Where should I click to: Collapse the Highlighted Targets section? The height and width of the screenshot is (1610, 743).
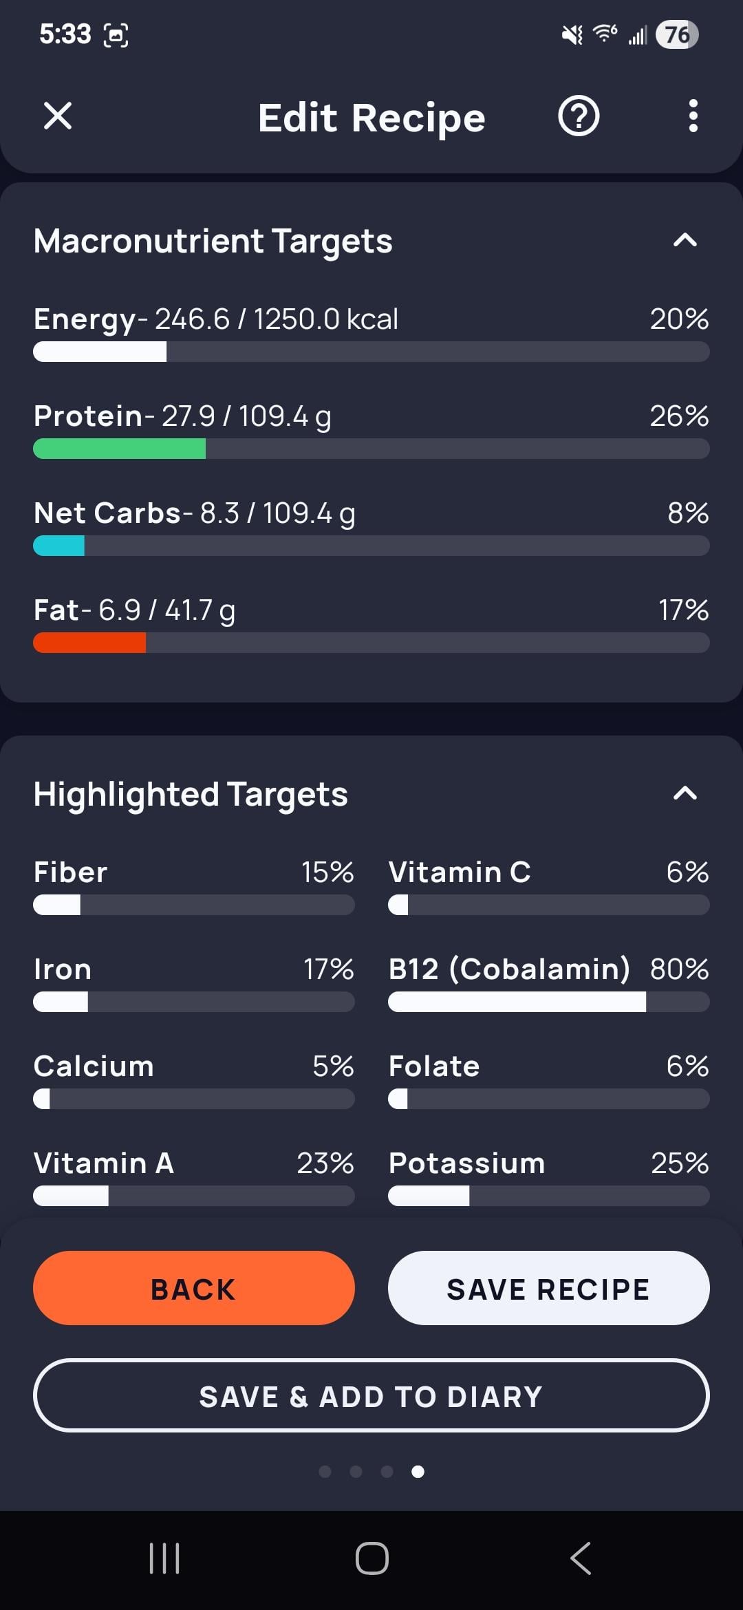click(685, 793)
